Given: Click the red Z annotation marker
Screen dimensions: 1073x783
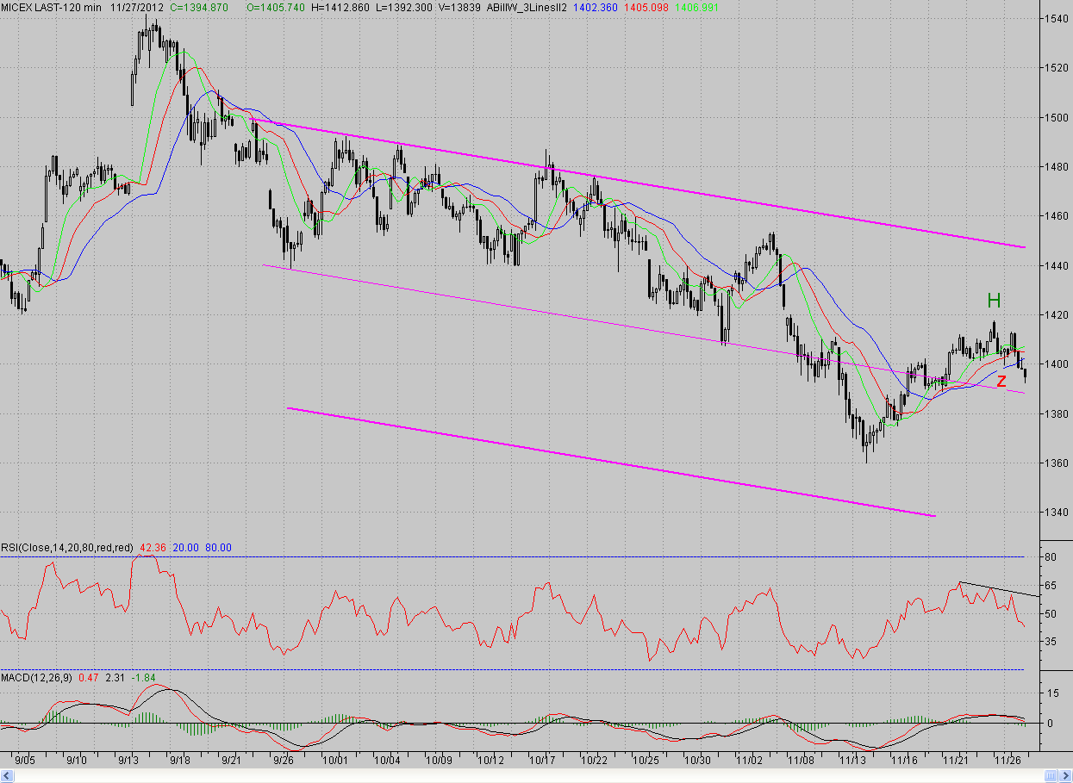Looking at the screenshot, I should pos(1001,380).
